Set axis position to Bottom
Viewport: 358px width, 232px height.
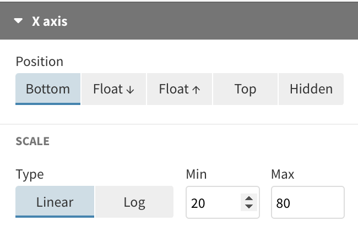(48, 89)
